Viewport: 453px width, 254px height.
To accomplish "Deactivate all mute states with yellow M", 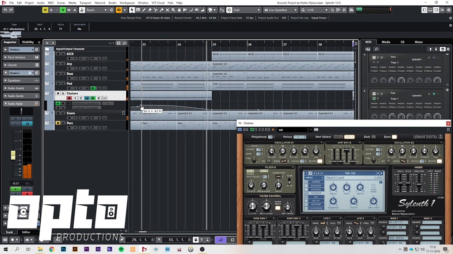I will 45,10.
